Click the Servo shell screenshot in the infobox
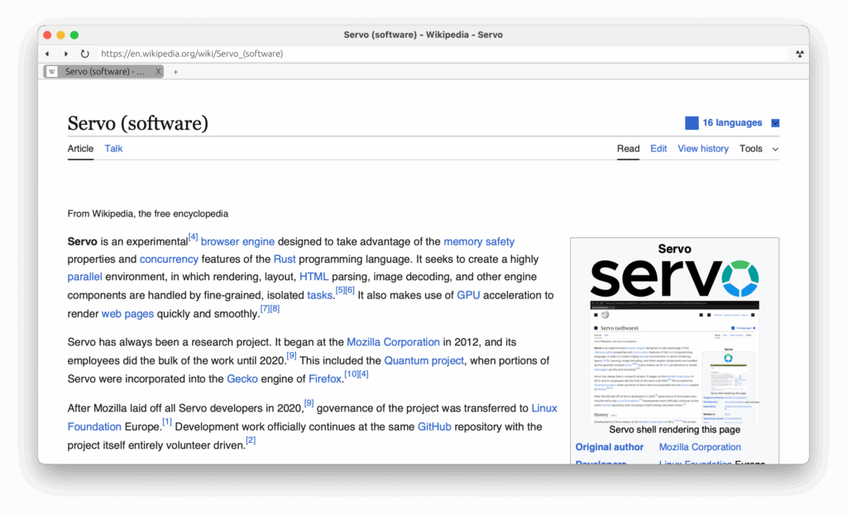 (675, 364)
